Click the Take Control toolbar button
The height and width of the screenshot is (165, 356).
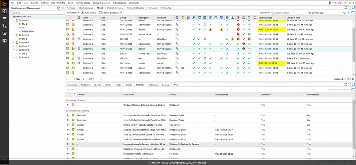tap(89, 13)
